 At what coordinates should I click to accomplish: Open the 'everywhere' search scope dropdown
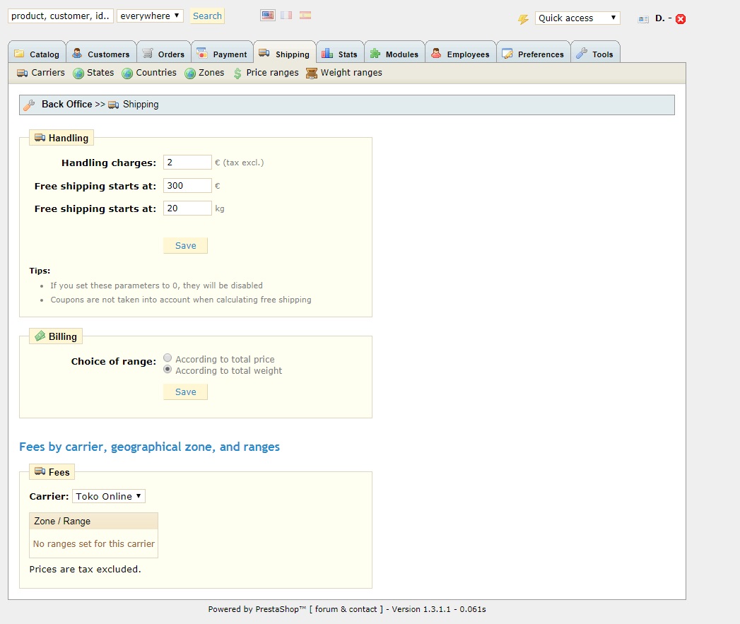coord(150,15)
